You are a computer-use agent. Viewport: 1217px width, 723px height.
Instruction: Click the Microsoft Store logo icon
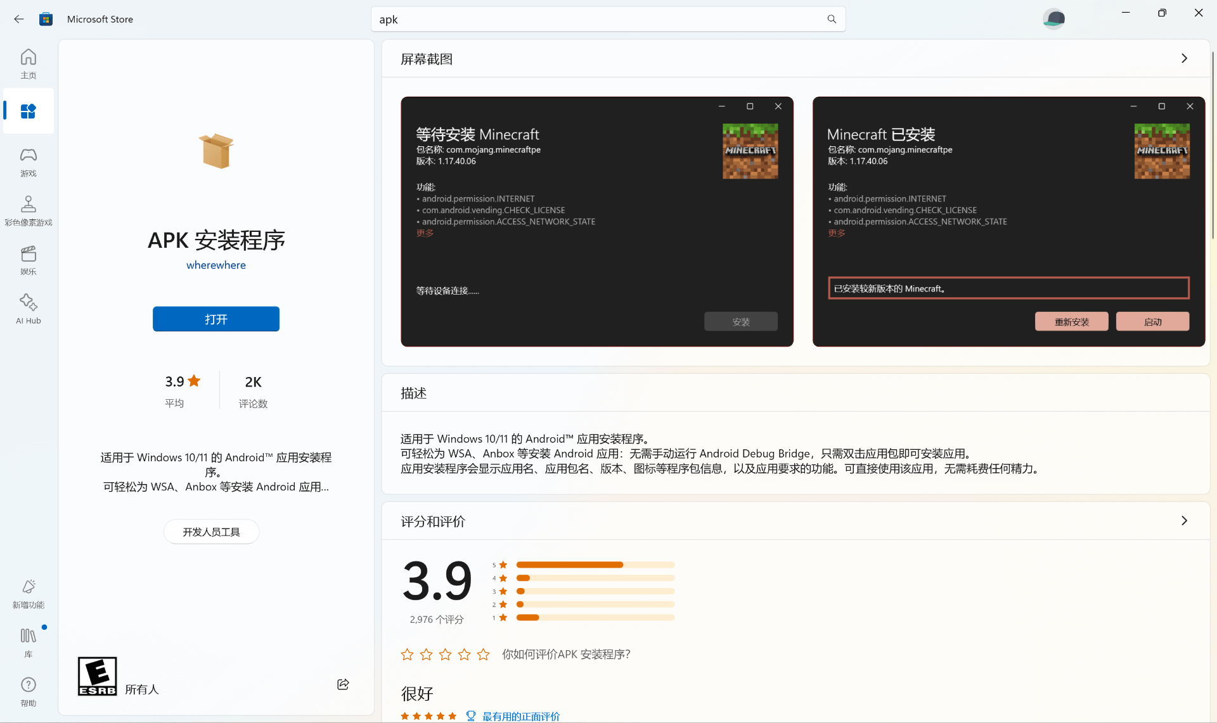pyautogui.click(x=46, y=19)
